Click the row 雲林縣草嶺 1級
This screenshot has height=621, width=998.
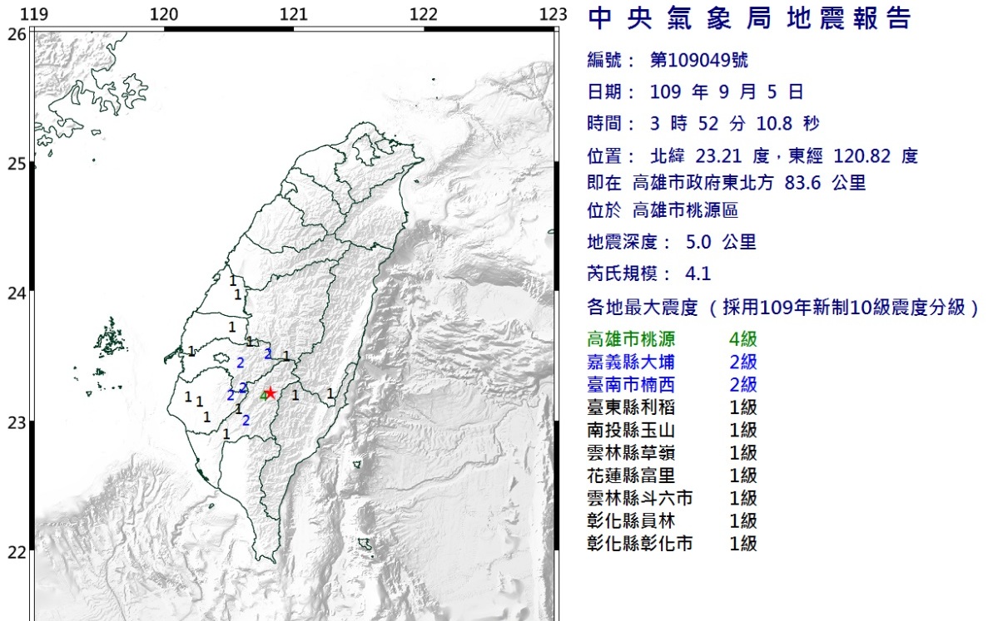click(672, 453)
